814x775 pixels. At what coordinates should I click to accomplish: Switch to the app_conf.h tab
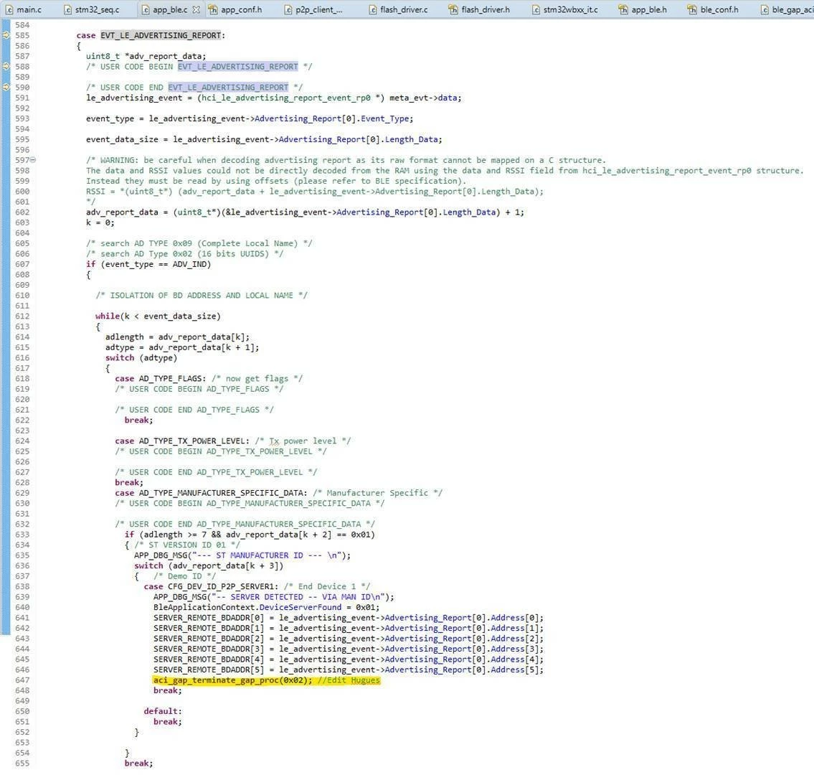pos(236,9)
